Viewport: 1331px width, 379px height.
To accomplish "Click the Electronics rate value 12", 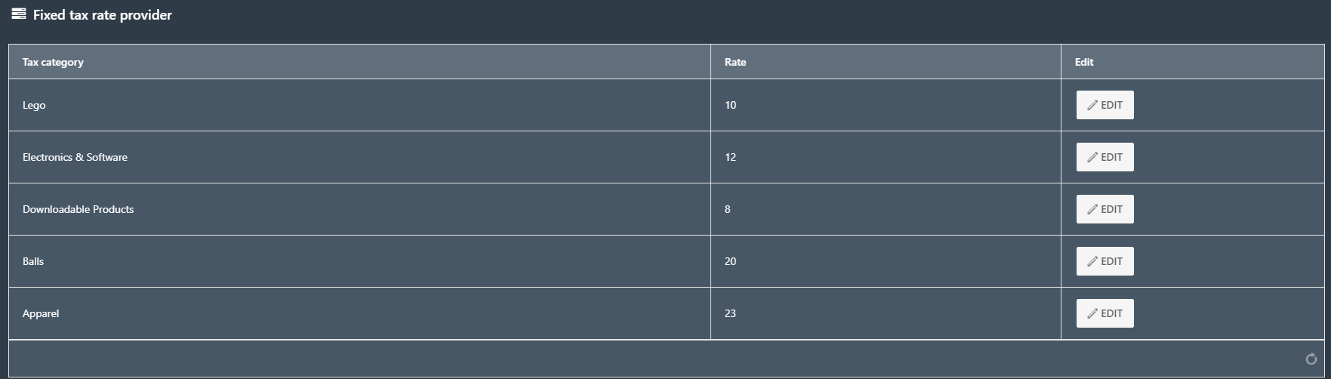I will click(x=730, y=157).
